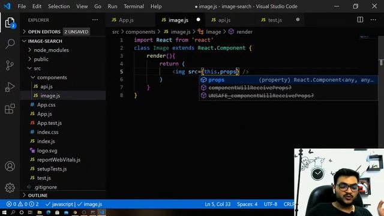This screenshot has width=384, height=216.
Task: Open the Accounts menu icon
Action: coord(10,166)
